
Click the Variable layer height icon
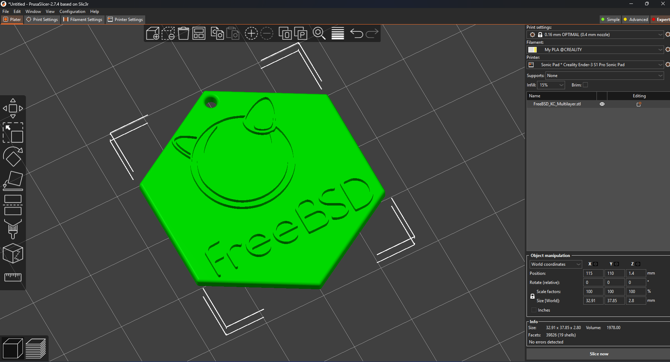338,34
